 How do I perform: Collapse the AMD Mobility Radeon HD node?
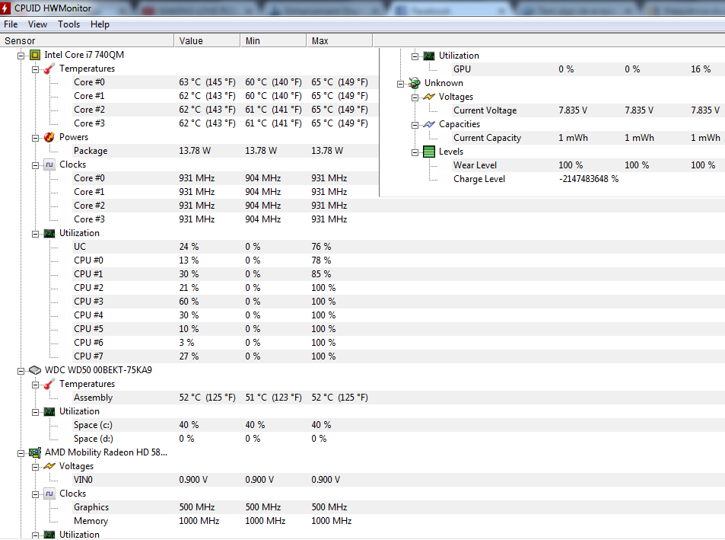tap(21, 453)
